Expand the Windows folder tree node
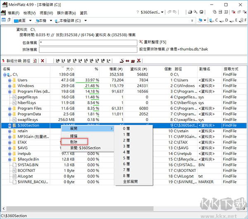Image resolution: width=248 pixels, height=219 pixels. (x=10, y=86)
